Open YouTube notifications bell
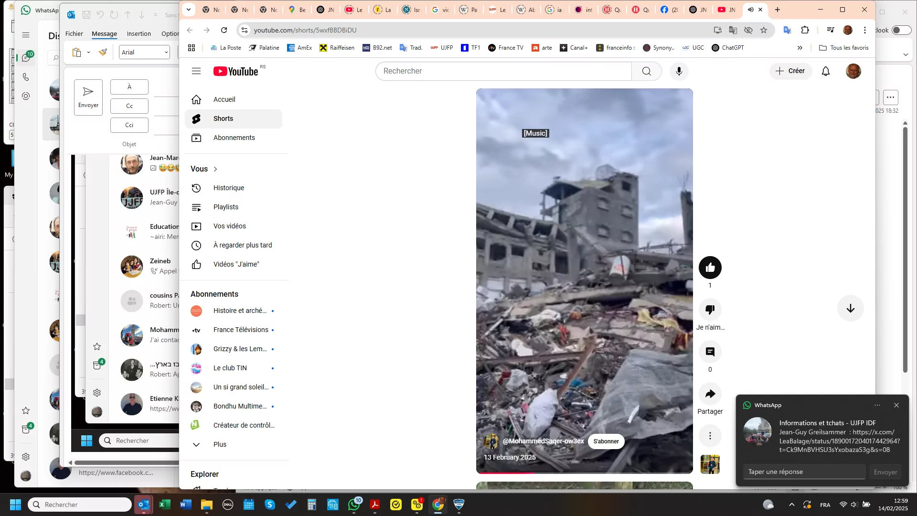This screenshot has height=516, width=917. [x=825, y=71]
